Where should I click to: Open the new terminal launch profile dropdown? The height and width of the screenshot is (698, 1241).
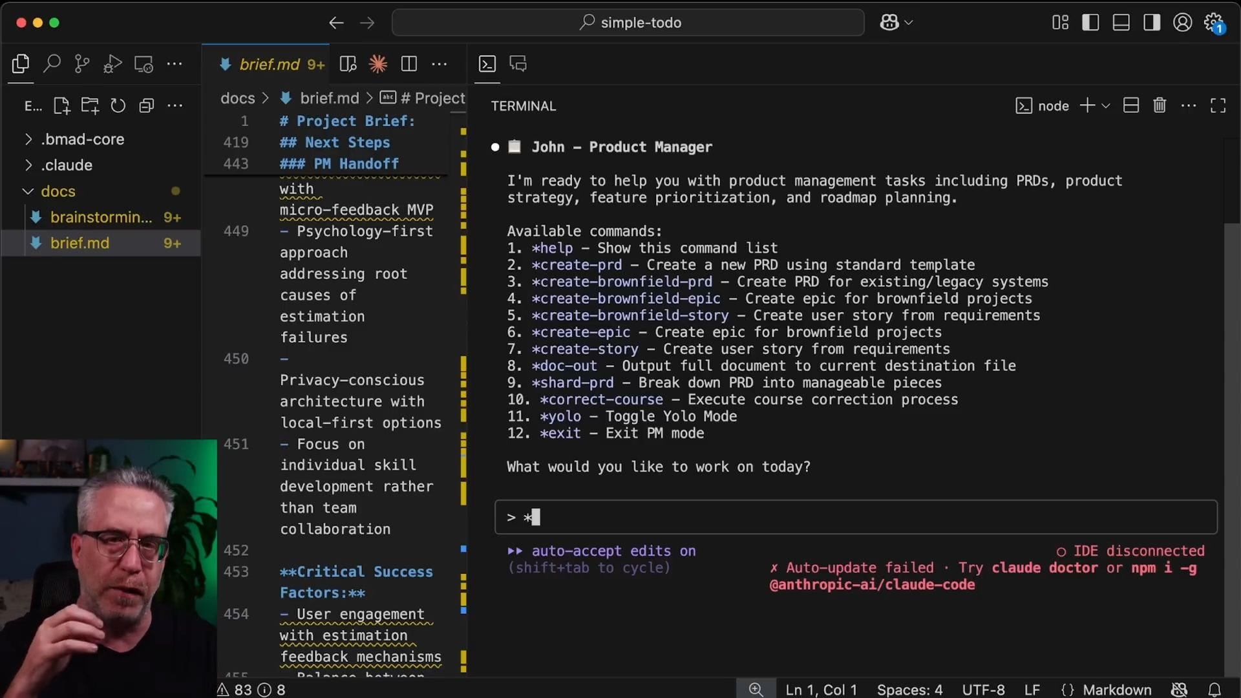pos(1106,105)
